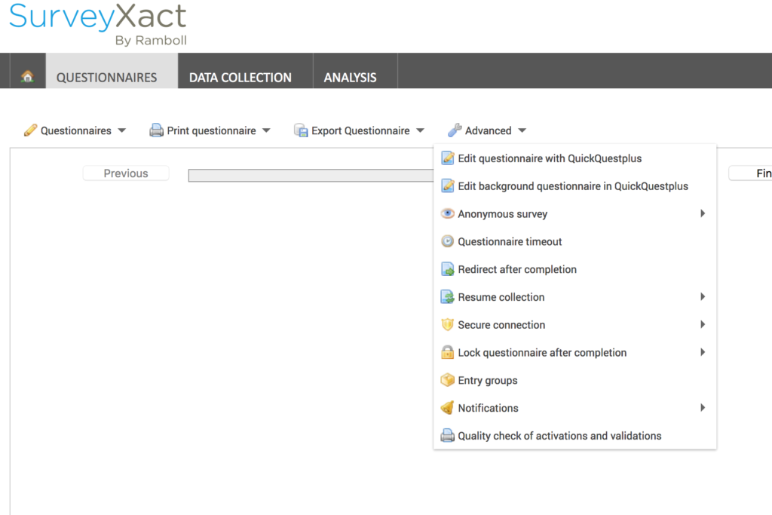
Task: Go to home via house icon
Action: tap(28, 76)
